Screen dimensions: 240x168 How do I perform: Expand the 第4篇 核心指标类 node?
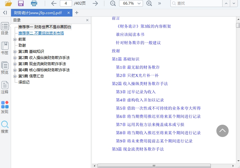coord(15,70)
